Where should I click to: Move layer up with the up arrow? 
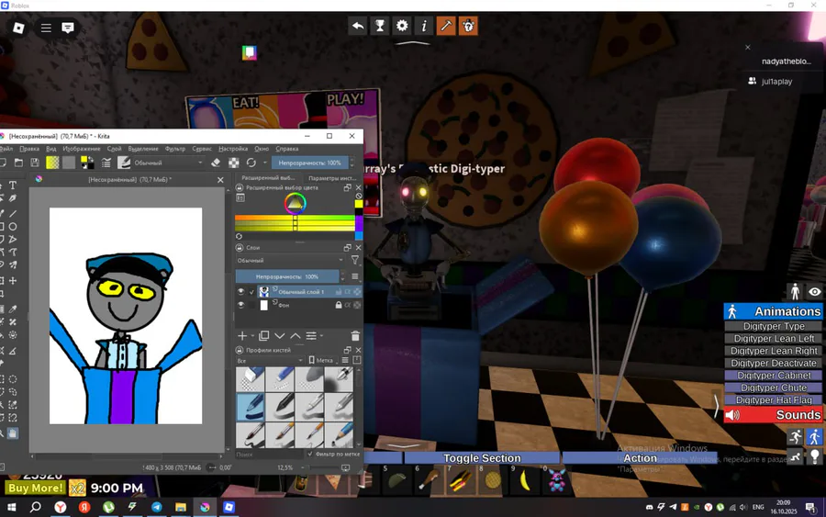296,336
